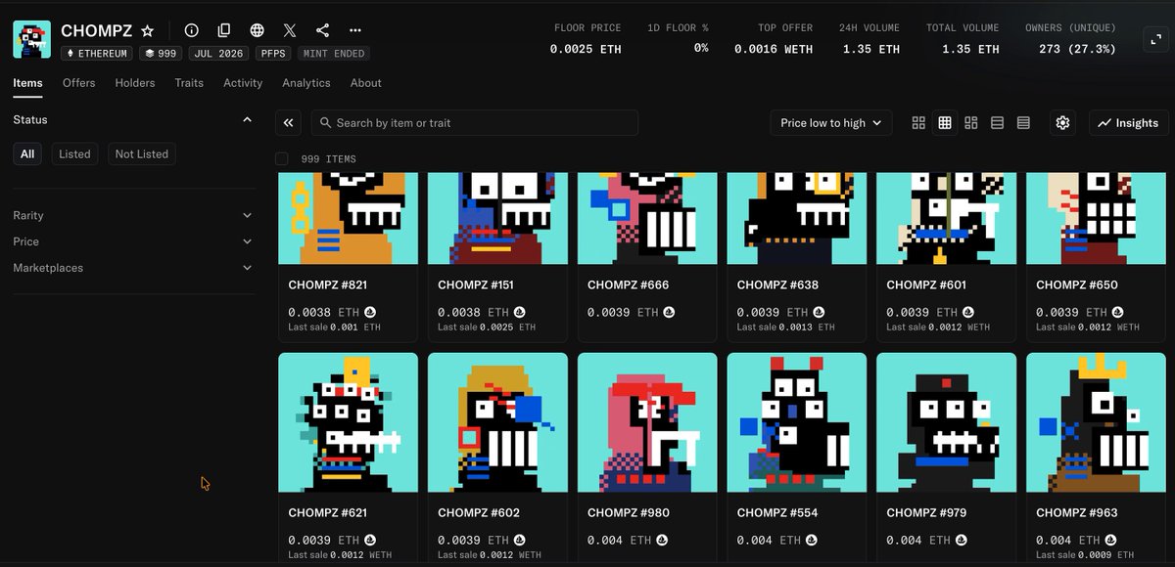Expand the Marketplaces filter section
This screenshot has width=1175, height=567.
coord(247,268)
